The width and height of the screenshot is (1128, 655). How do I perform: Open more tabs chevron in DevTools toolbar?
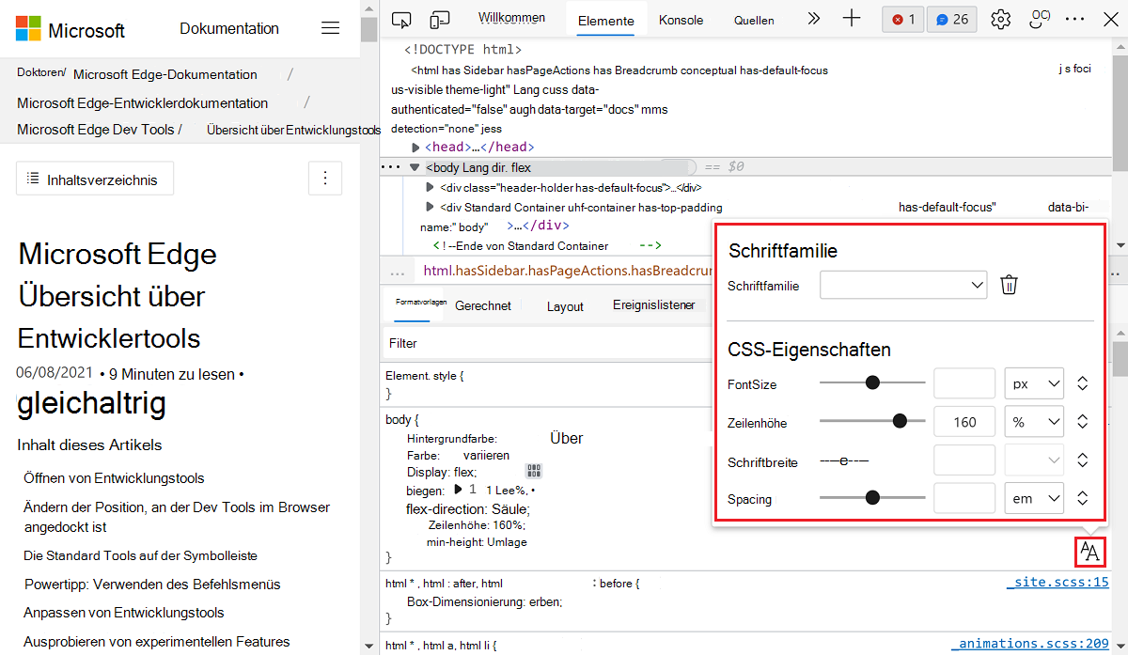pos(814,19)
